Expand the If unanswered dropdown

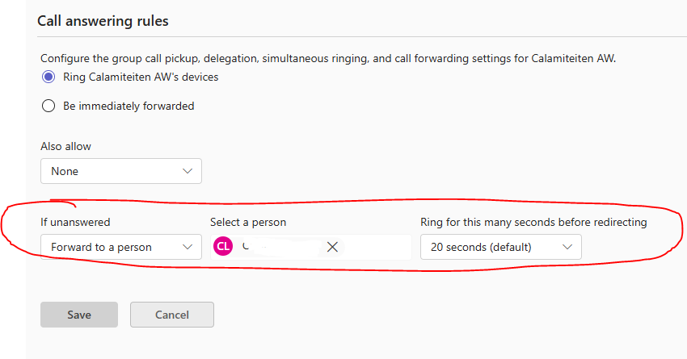tap(120, 247)
